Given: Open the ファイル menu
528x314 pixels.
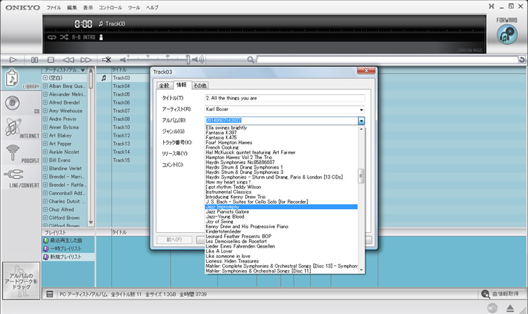Looking at the screenshot, I should coord(53,7).
